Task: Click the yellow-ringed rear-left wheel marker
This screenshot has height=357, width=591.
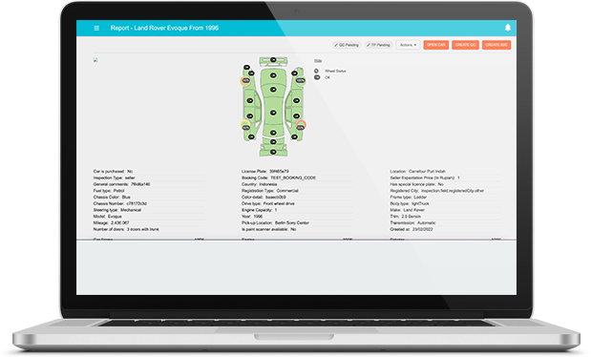Action: tap(245, 126)
